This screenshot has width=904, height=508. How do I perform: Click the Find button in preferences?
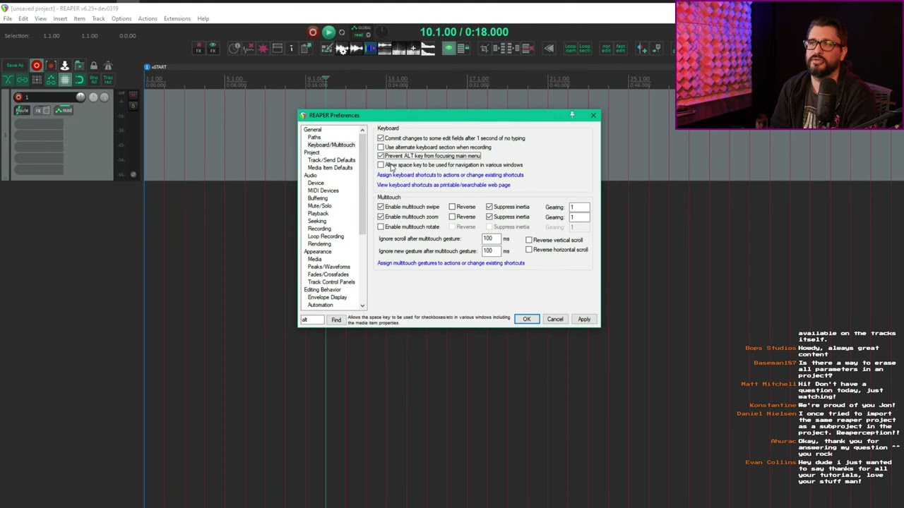click(x=336, y=320)
